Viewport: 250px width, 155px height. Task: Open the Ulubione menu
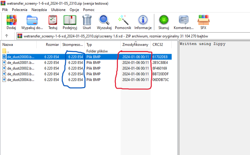(58, 10)
